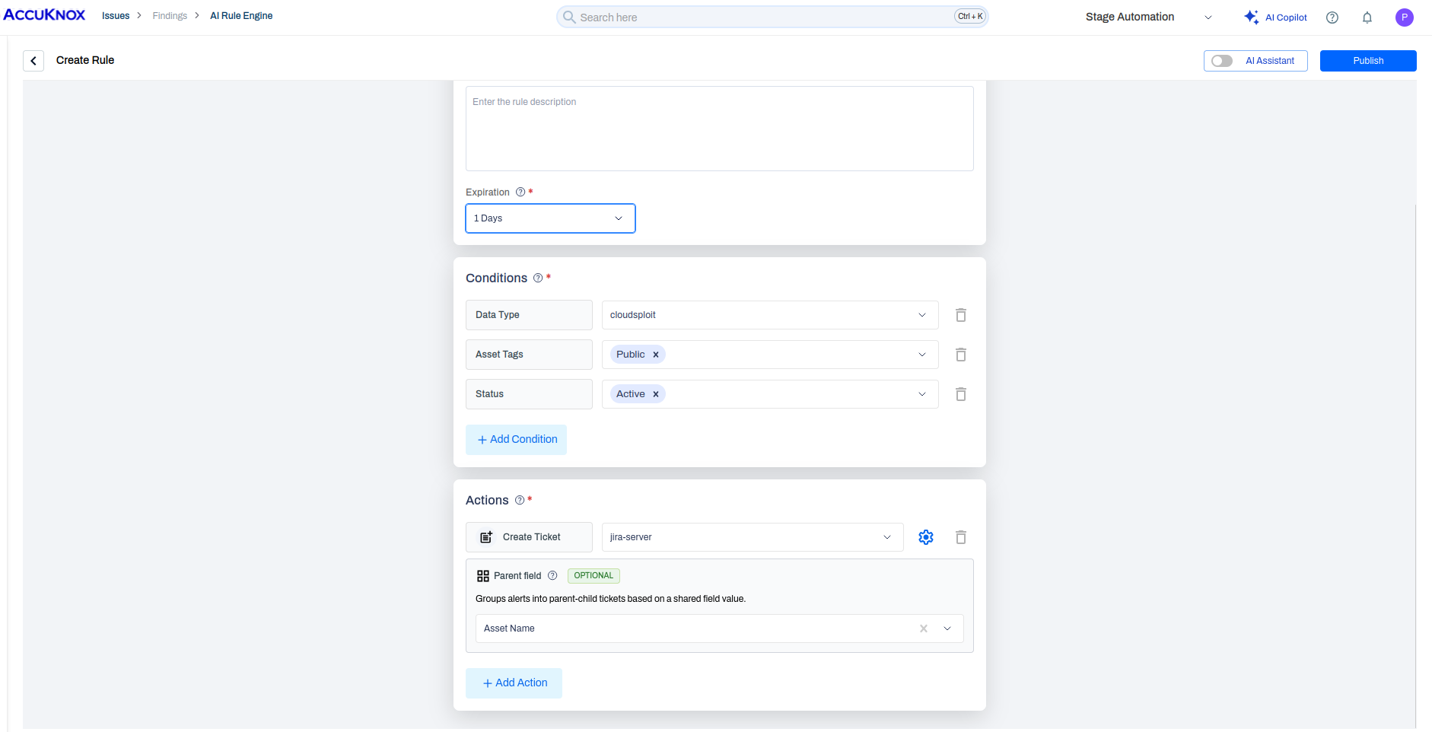Open the user profile avatar P

(1405, 18)
